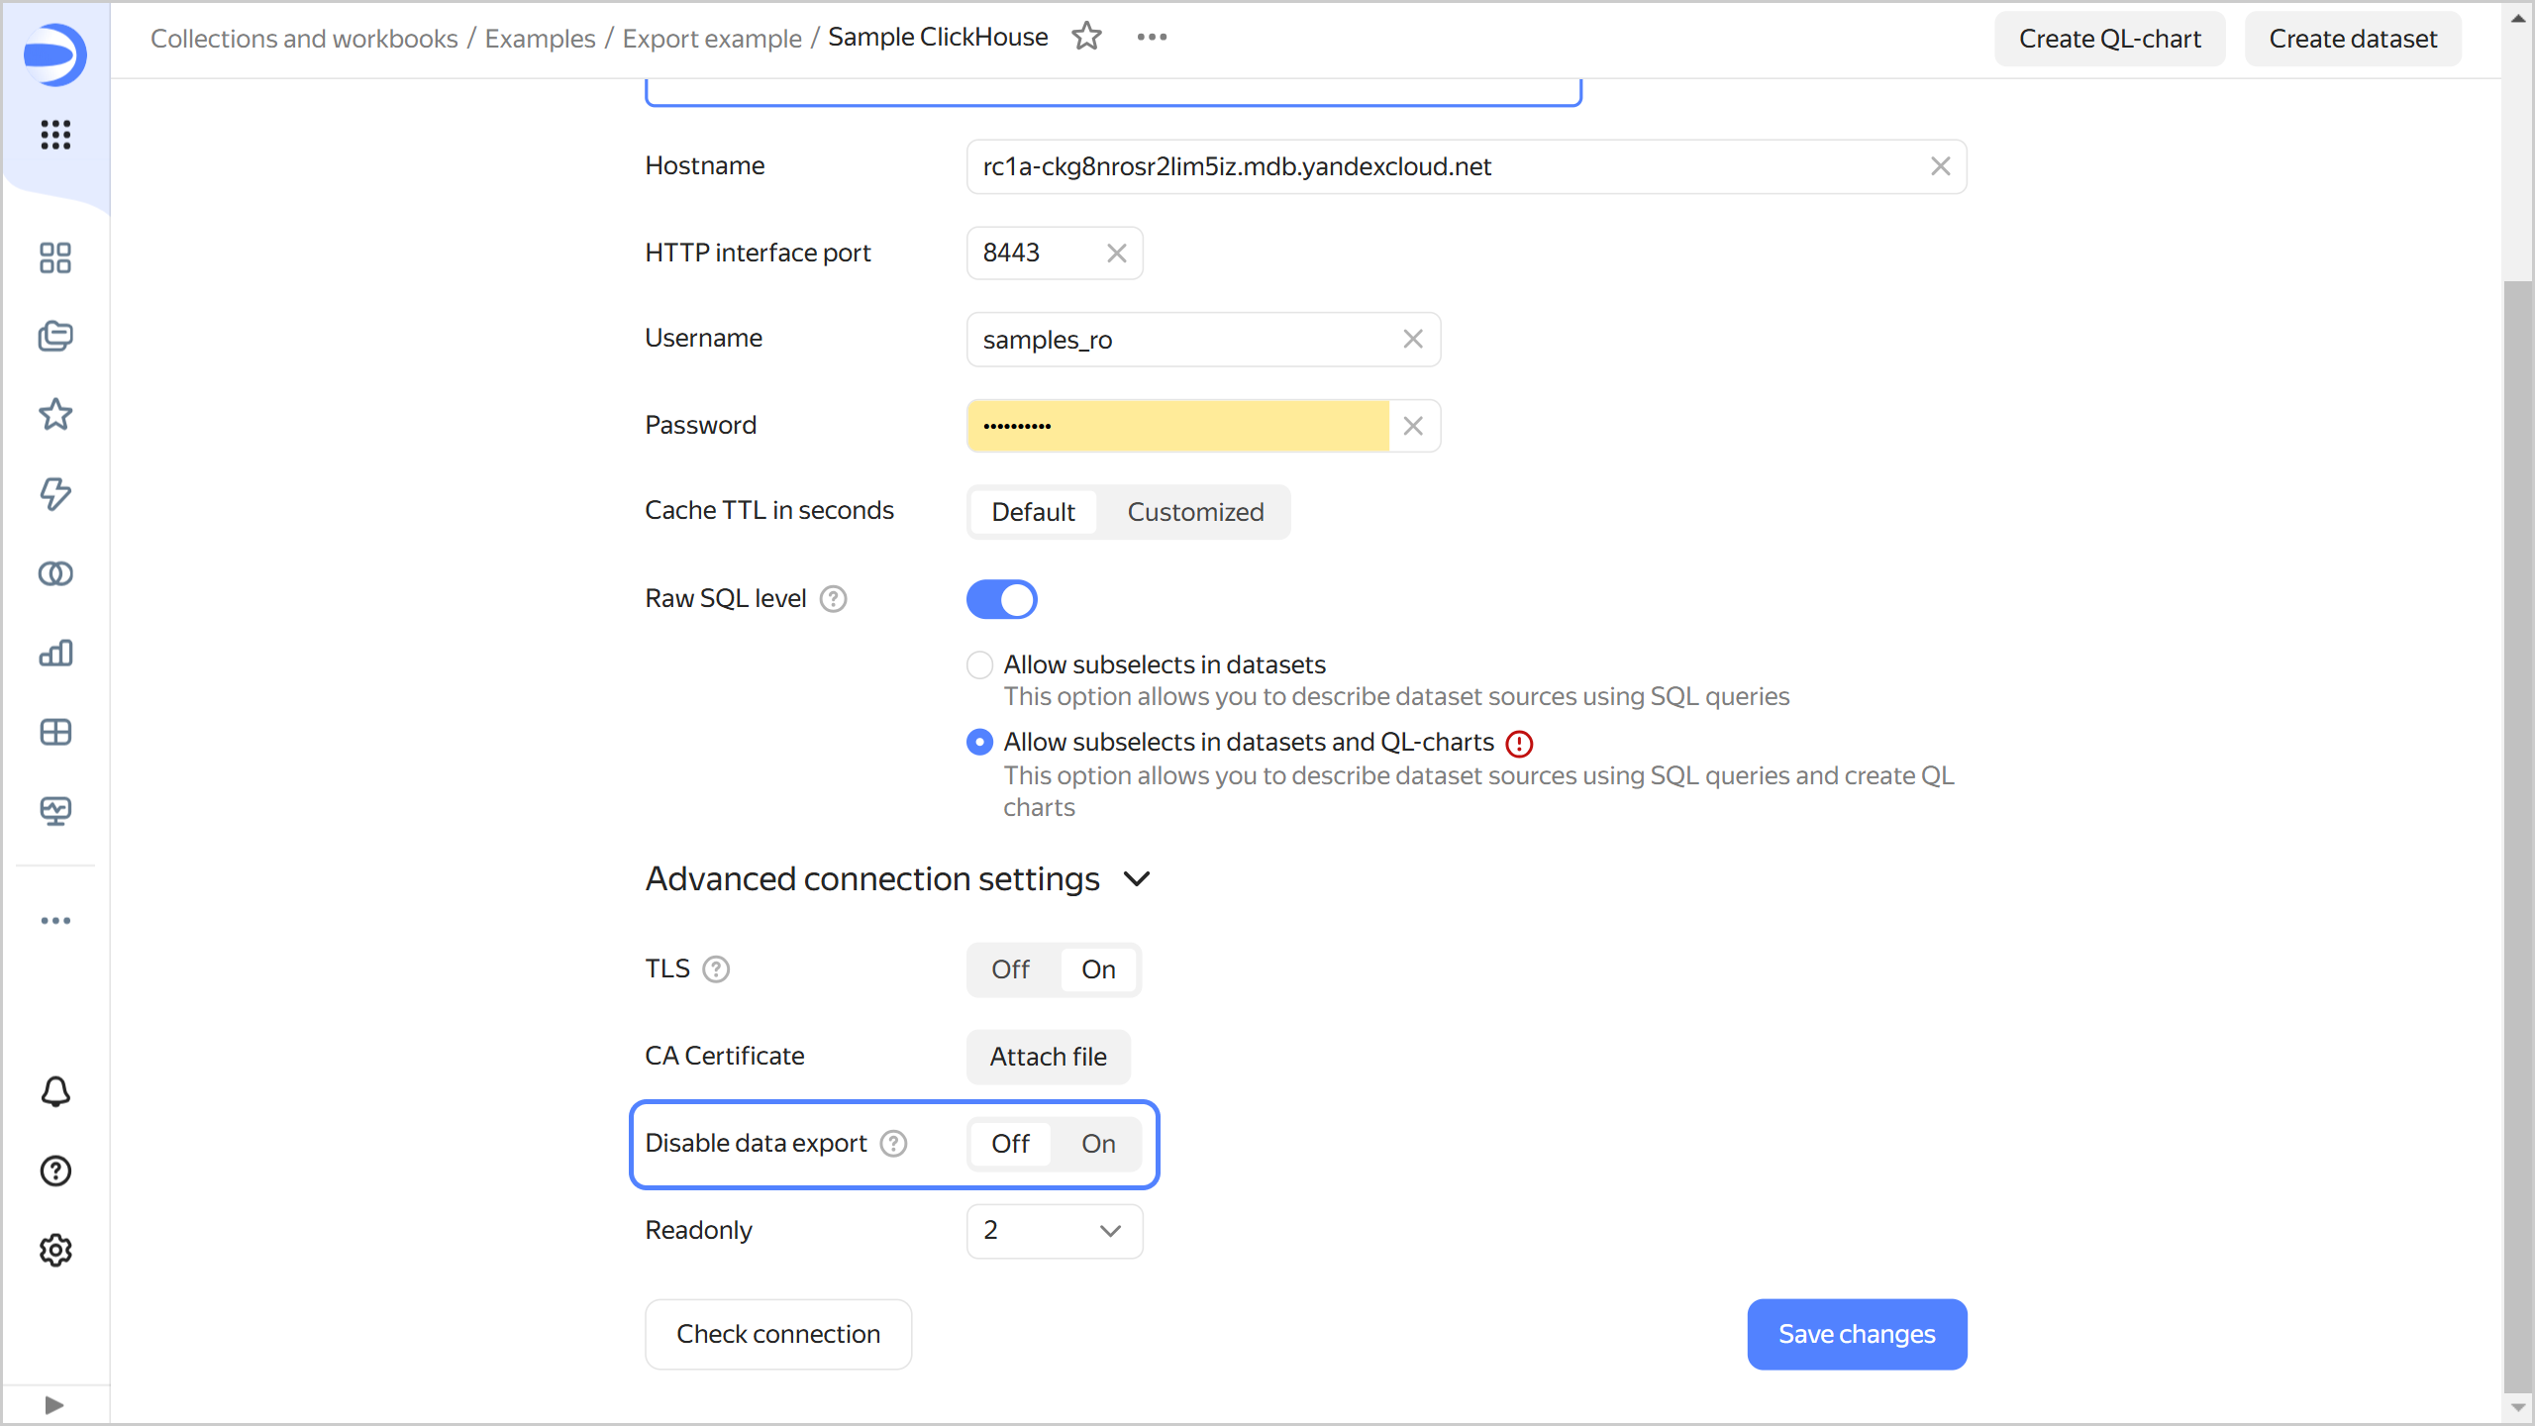Open the three-dots menu in breadcrumb header

point(1152,37)
